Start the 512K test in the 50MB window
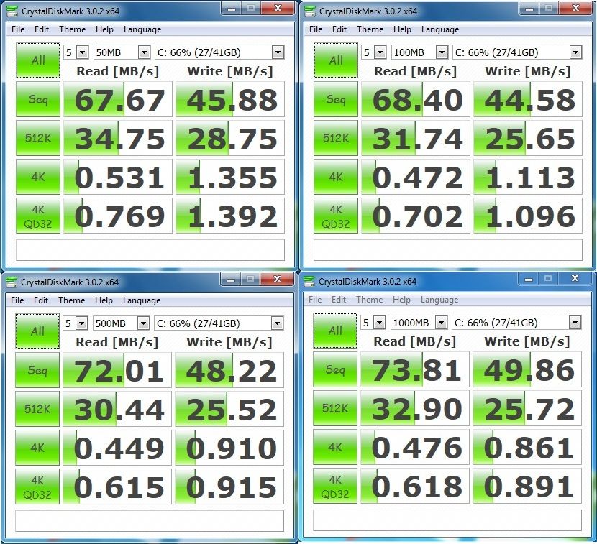597x544 pixels. click(x=38, y=138)
